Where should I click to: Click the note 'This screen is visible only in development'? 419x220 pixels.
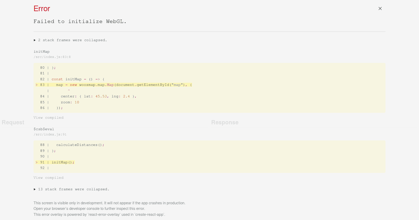(109, 203)
